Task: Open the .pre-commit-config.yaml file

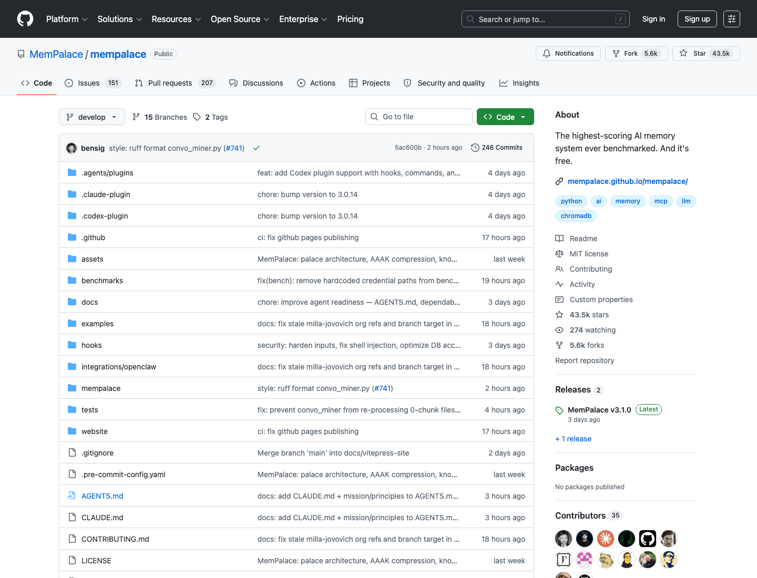Action: (x=124, y=474)
